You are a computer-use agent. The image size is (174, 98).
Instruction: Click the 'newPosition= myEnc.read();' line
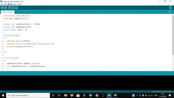click(x=24, y=63)
